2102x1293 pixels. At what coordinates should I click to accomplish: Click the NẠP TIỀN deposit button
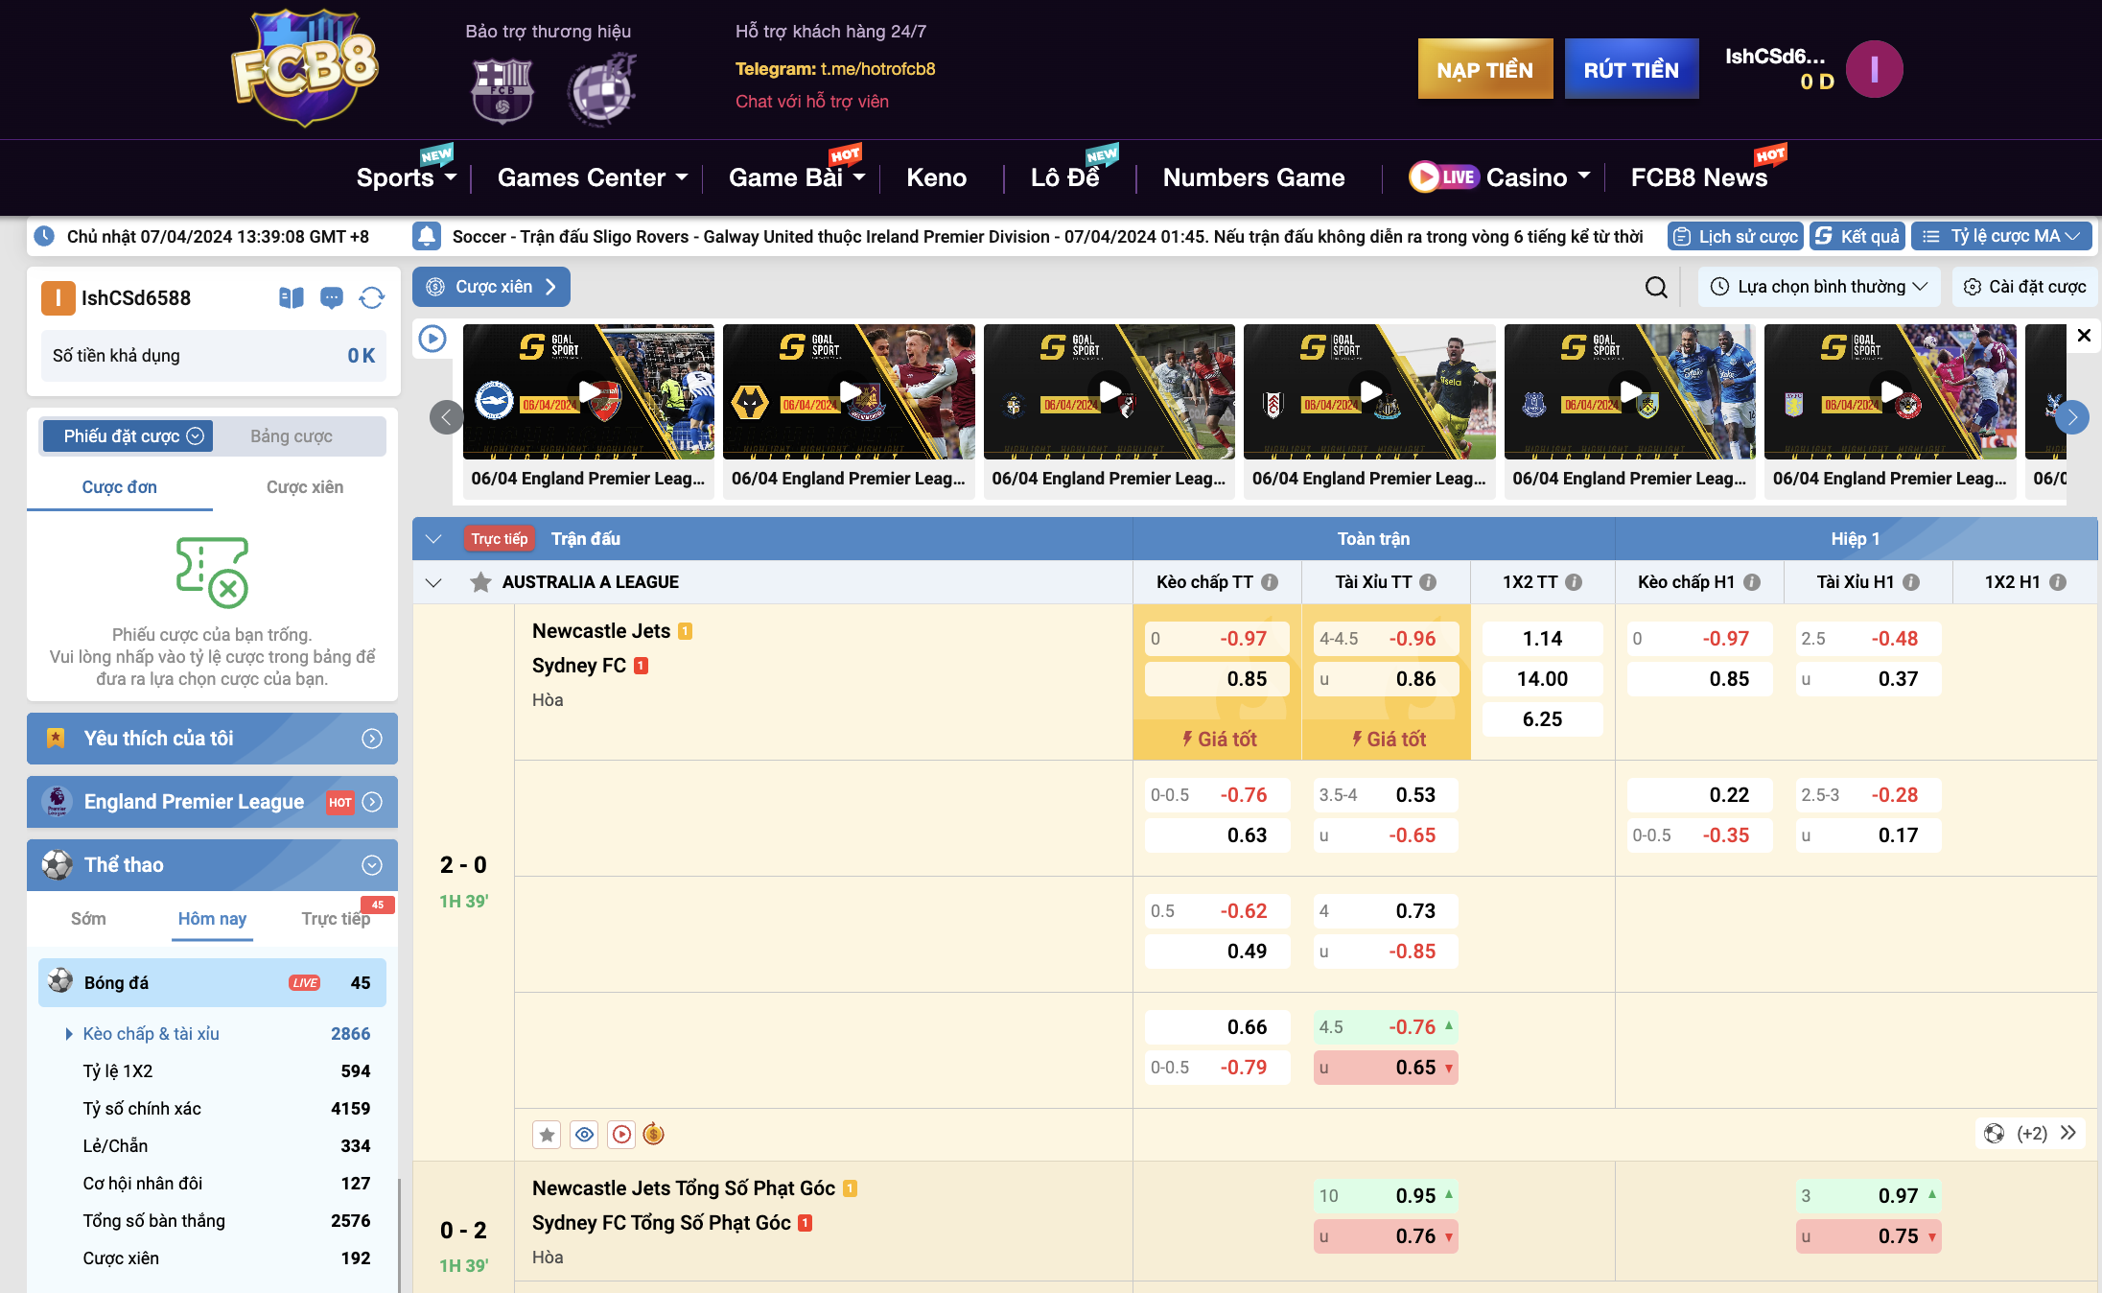(x=1484, y=69)
